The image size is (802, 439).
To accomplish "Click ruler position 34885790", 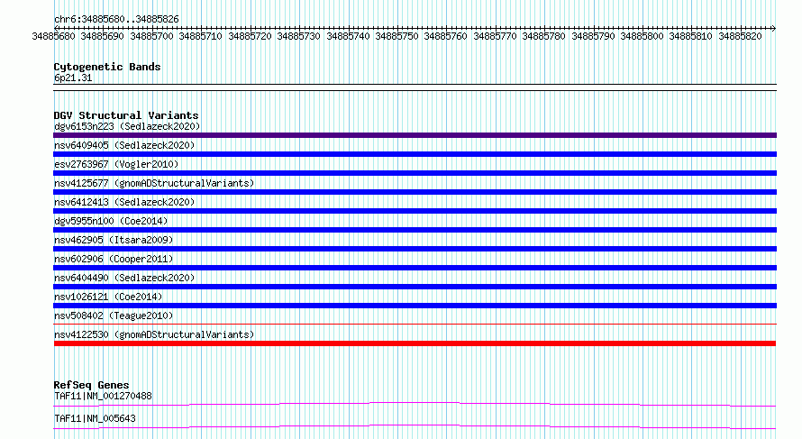I will click(x=593, y=36).
